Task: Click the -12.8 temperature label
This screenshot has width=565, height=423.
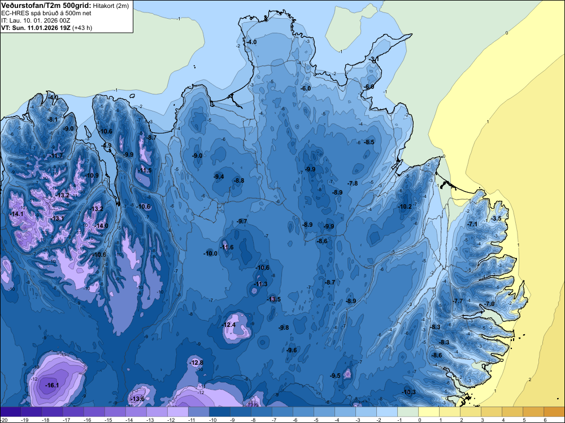Action: [197, 362]
